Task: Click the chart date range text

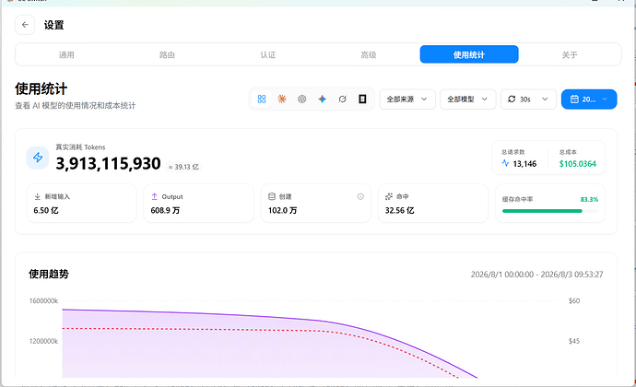Action: 536,275
